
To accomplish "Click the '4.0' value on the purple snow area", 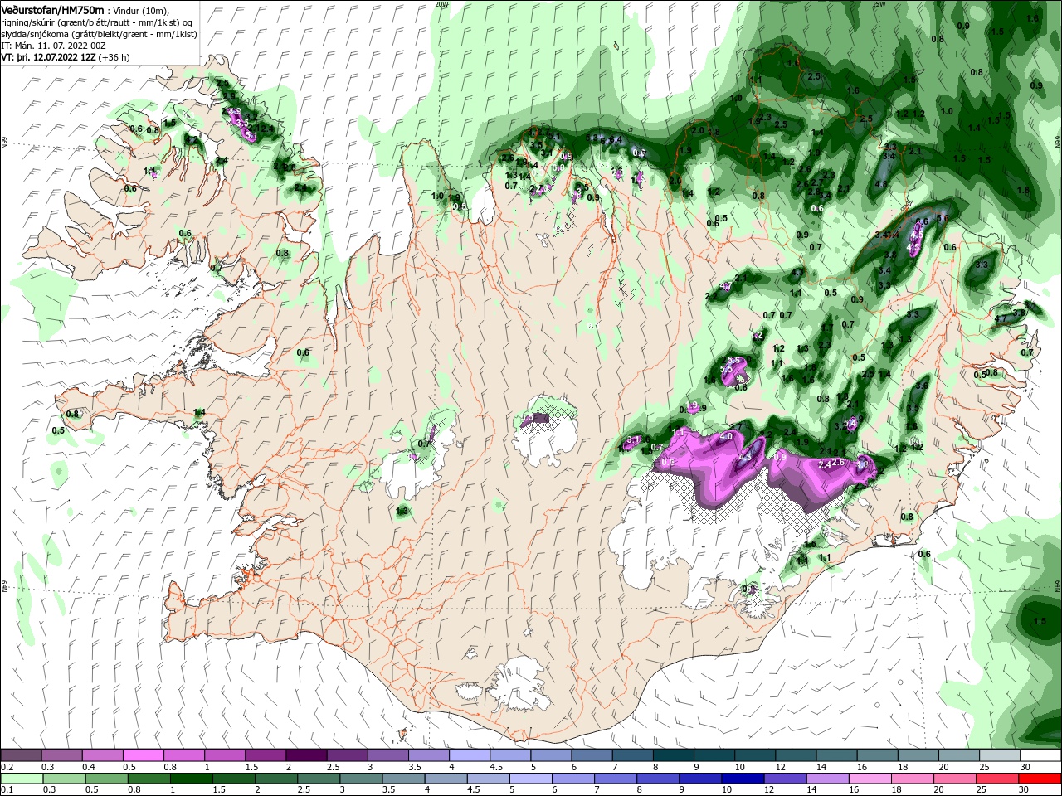I will [726, 436].
